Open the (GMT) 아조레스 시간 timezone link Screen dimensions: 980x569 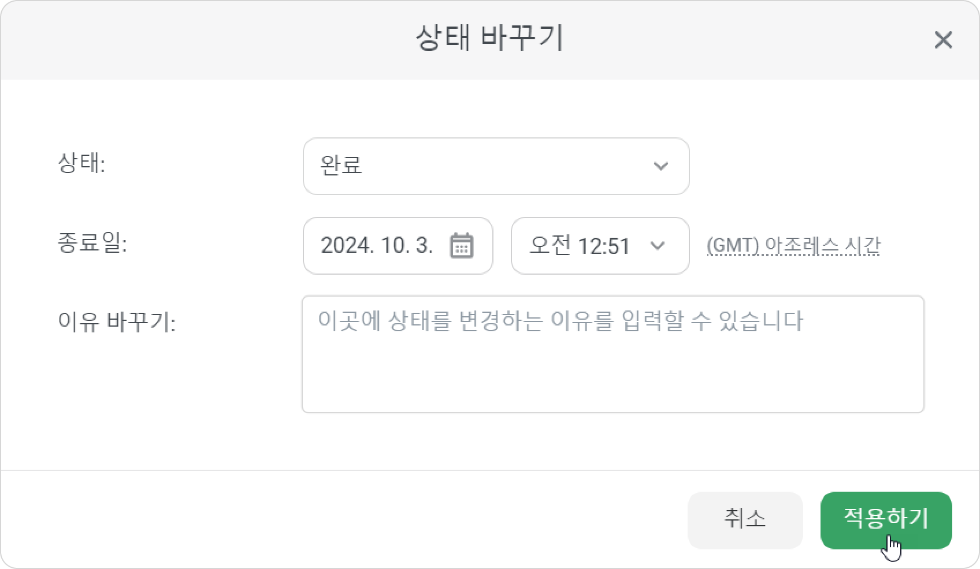tap(793, 246)
